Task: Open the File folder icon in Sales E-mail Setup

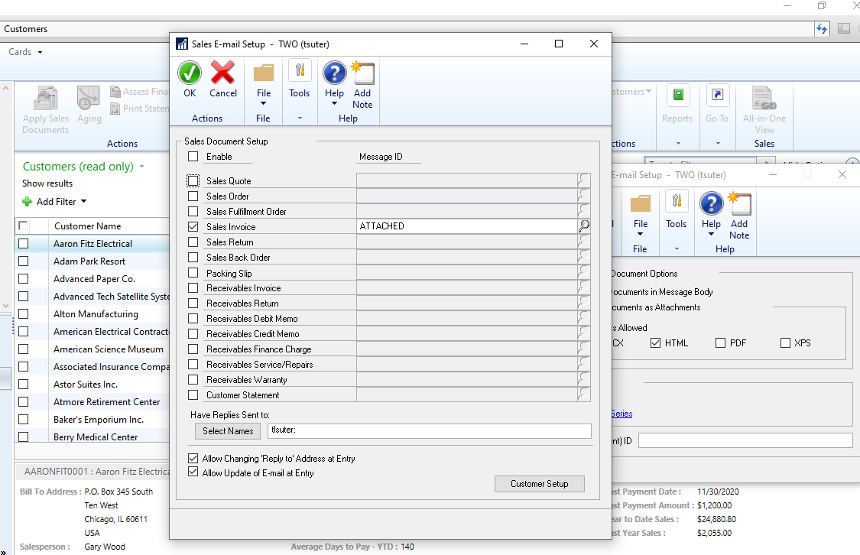Action: tap(263, 73)
